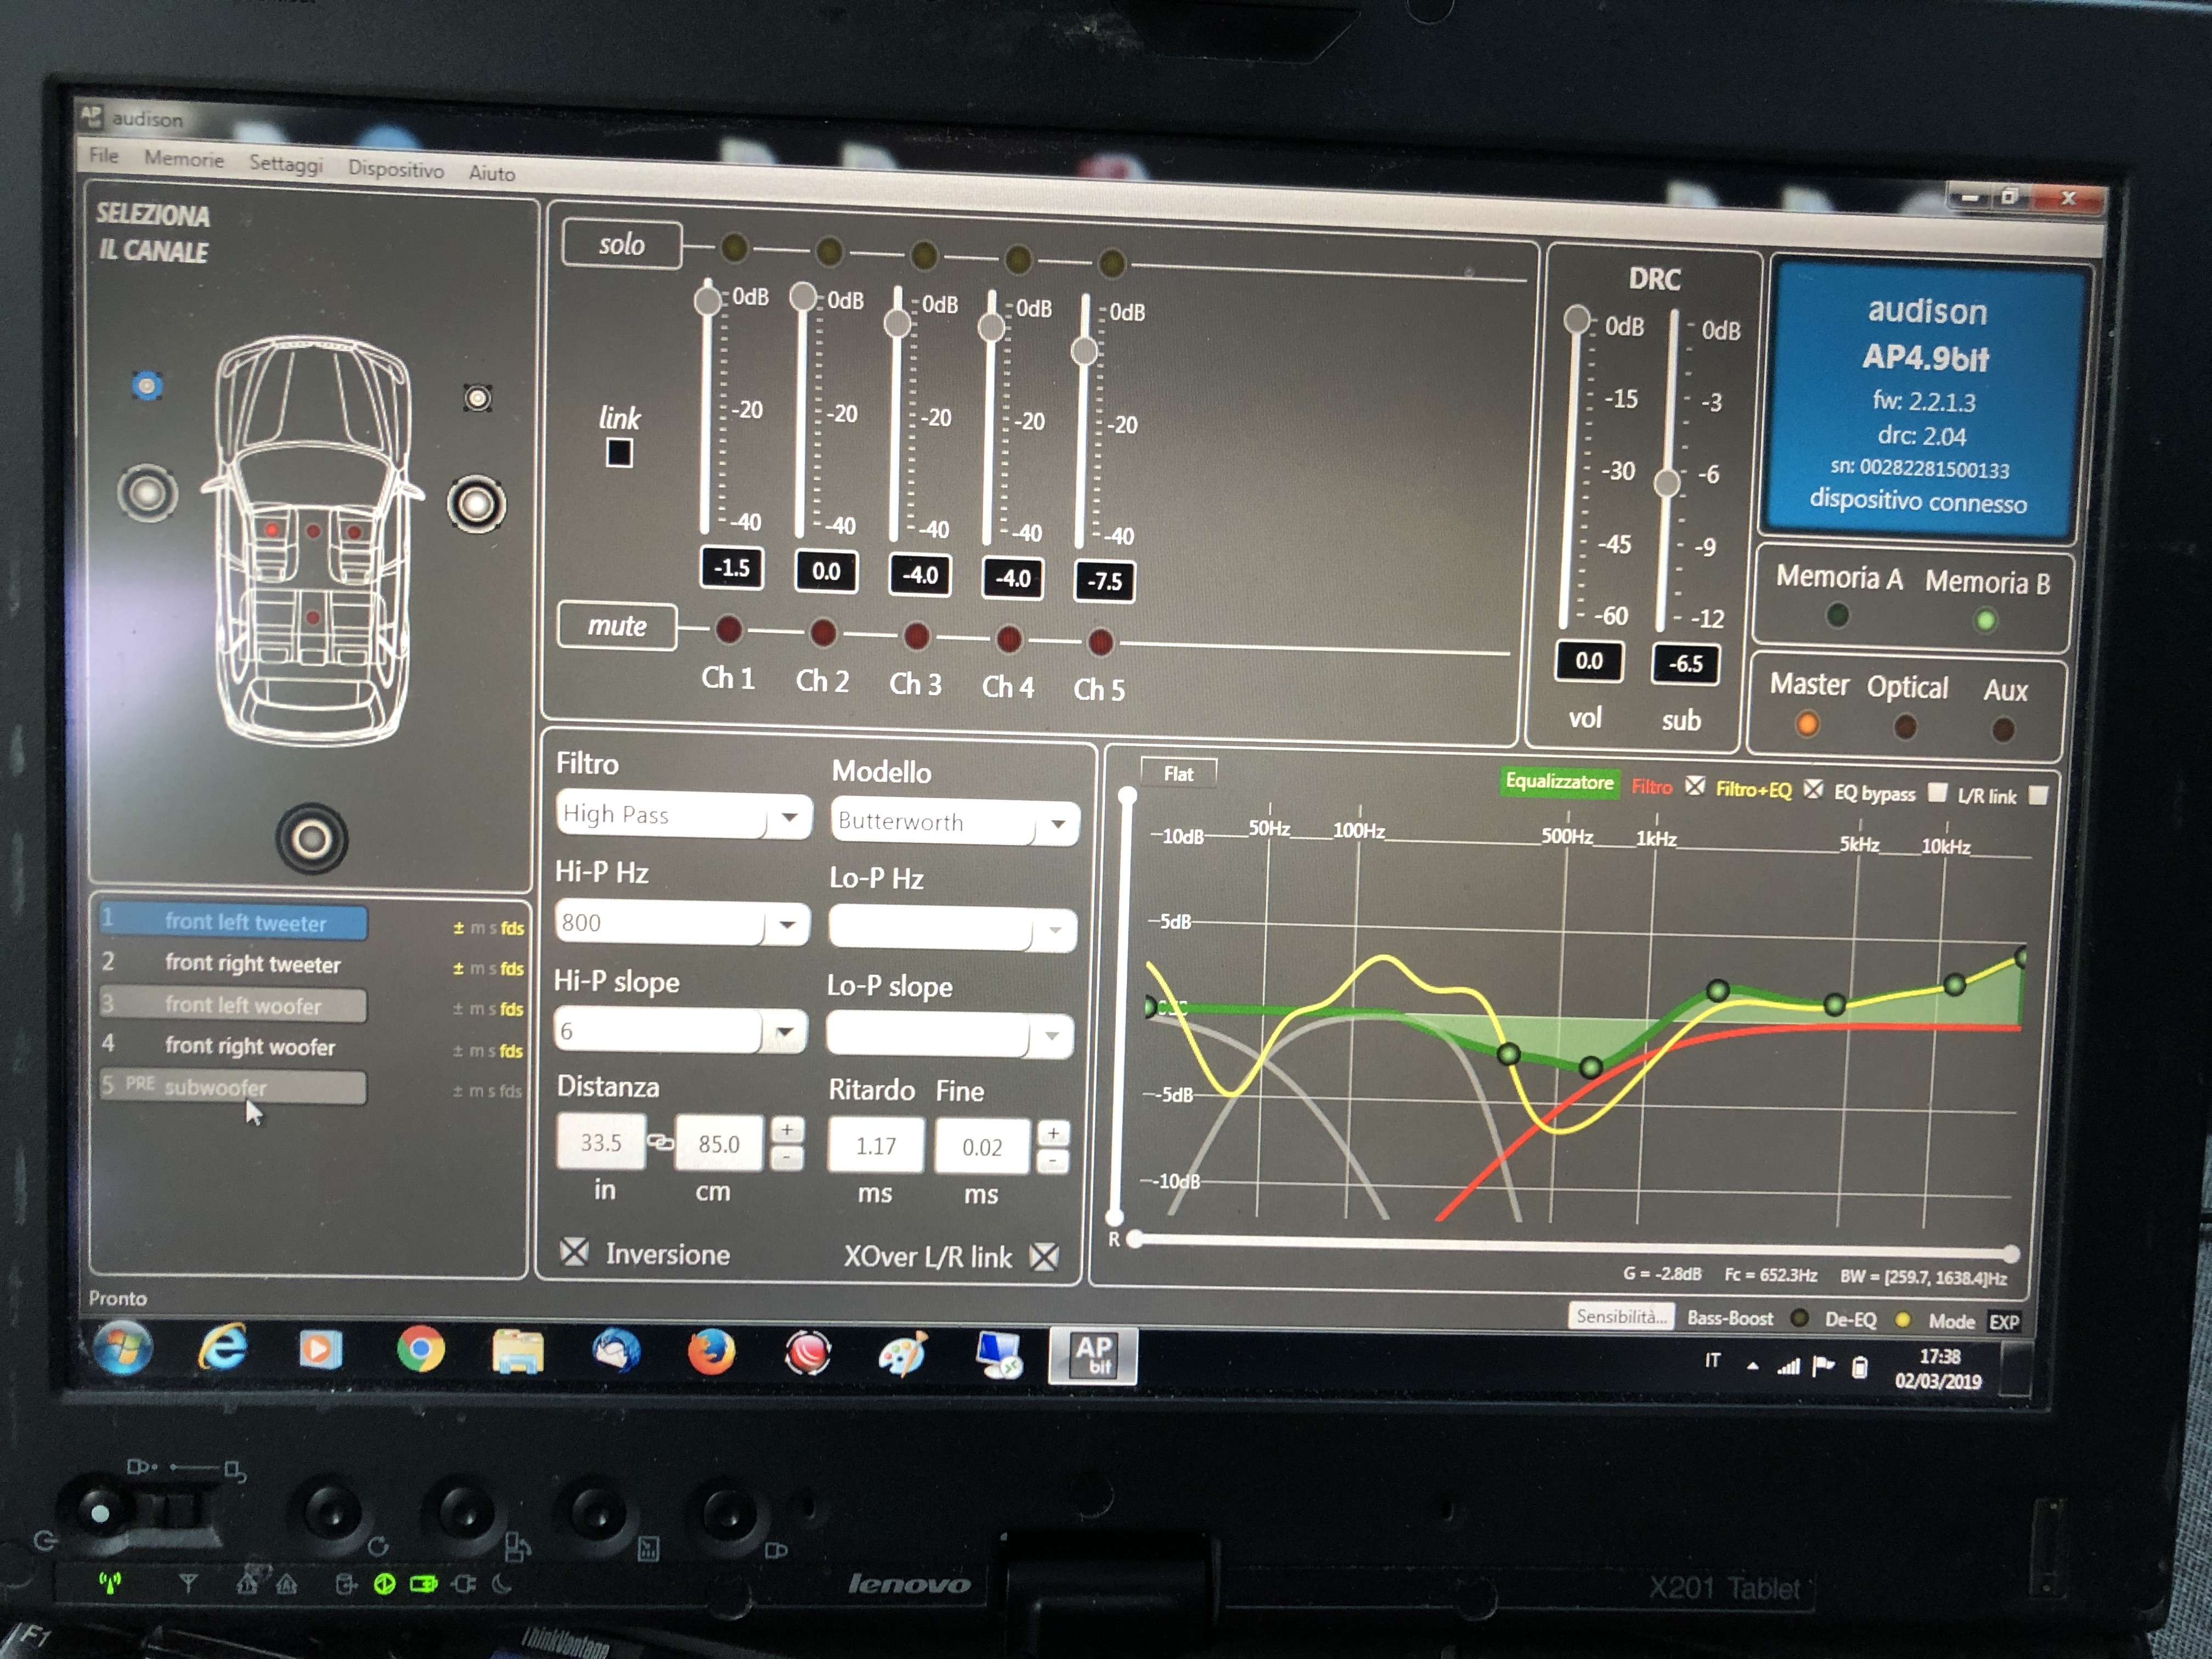Click the solo button
The image size is (2212, 1659).
coord(621,244)
